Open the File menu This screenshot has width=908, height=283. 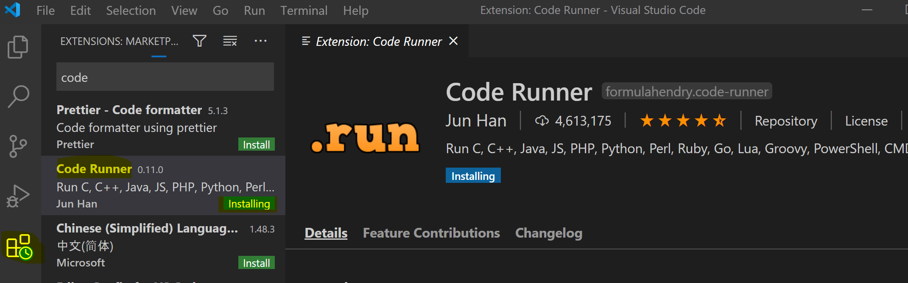[x=45, y=11]
